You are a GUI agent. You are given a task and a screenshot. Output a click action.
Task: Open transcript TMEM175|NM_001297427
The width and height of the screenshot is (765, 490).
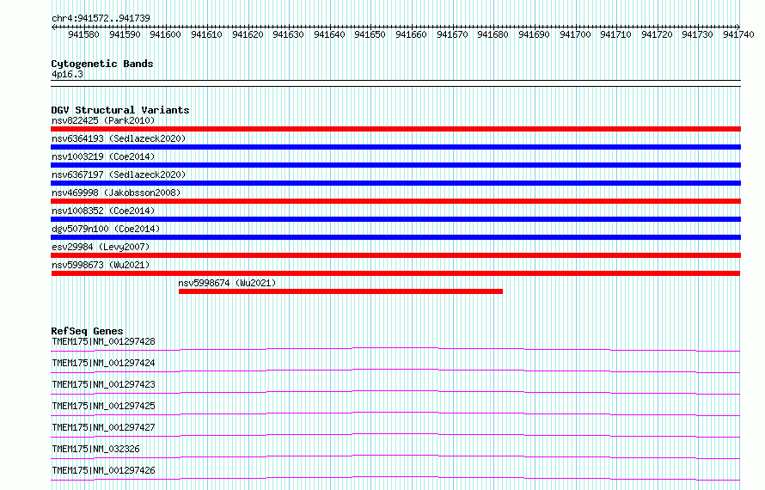[103, 427]
